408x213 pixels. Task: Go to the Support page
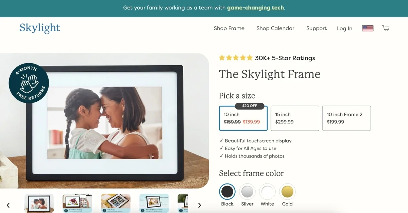[317, 28]
